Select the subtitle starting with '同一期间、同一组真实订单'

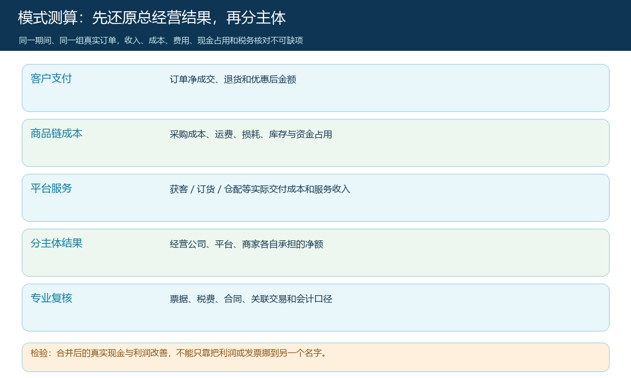161,40
